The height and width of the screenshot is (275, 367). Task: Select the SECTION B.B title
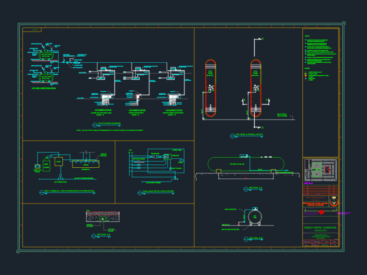256,238
